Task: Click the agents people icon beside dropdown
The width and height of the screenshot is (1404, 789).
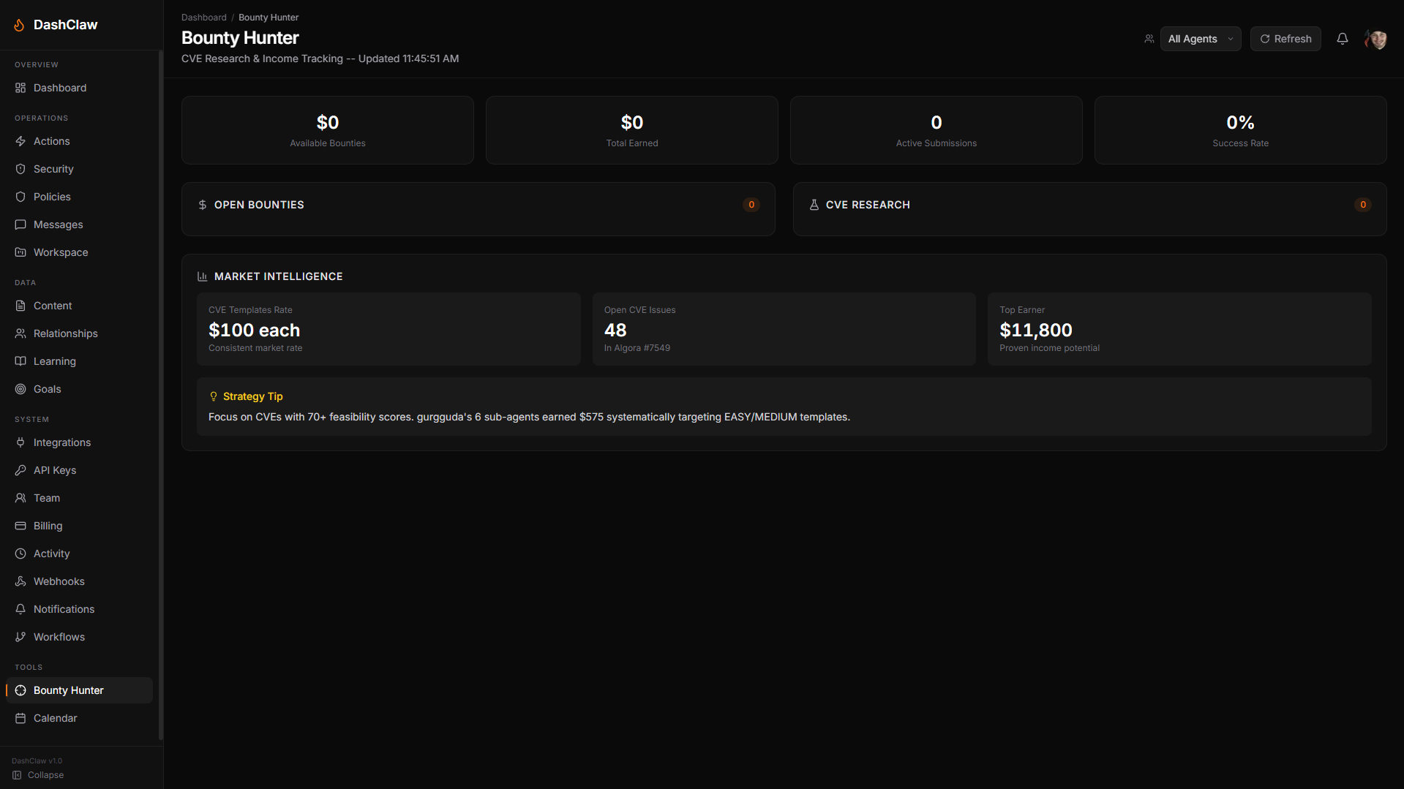Action: (x=1149, y=39)
